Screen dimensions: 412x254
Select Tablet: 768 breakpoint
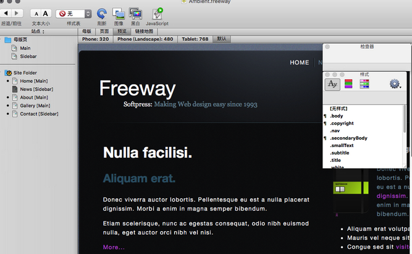coord(195,39)
